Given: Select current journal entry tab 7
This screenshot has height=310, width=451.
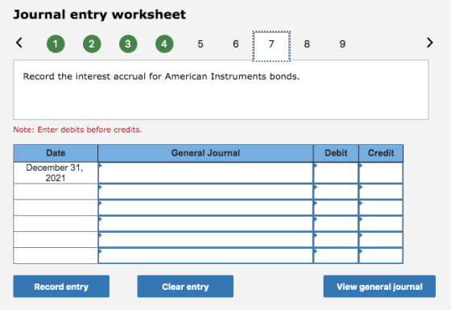Looking at the screenshot, I should coord(271,46).
